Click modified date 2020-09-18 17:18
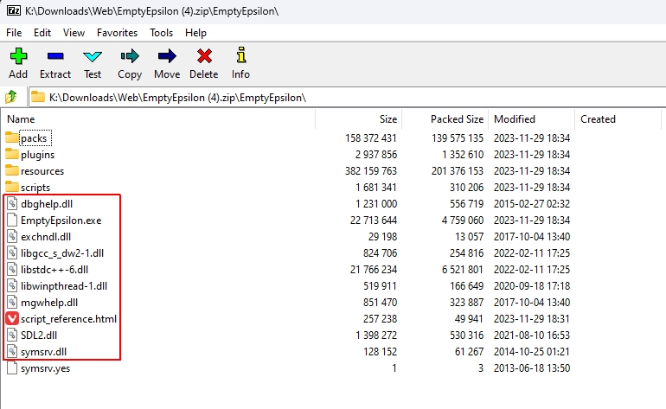The width and height of the screenshot is (666, 409). tap(532, 286)
